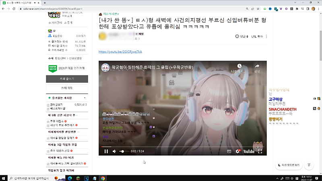Pause the YouTube video
The width and height of the screenshot is (322, 181).
point(106,152)
